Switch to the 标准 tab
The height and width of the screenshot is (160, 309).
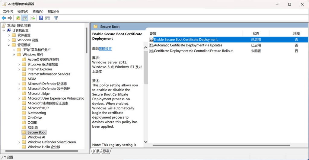coord(106,151)
